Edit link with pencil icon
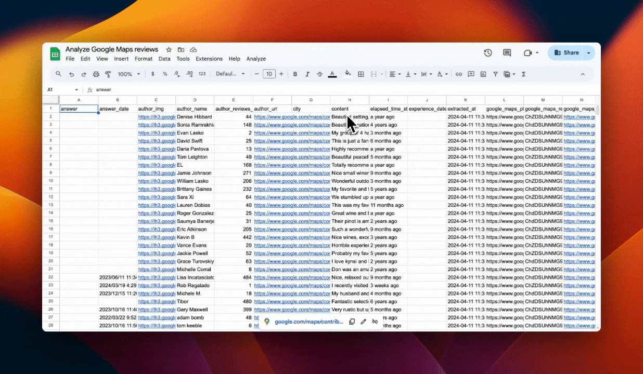The width and height of the screenshot is (643, 374). tap(364, 322)
